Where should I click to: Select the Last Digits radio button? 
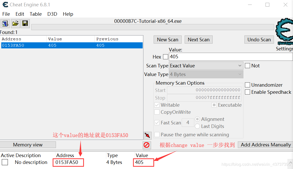pyautogui.click(x=197, y=126)
